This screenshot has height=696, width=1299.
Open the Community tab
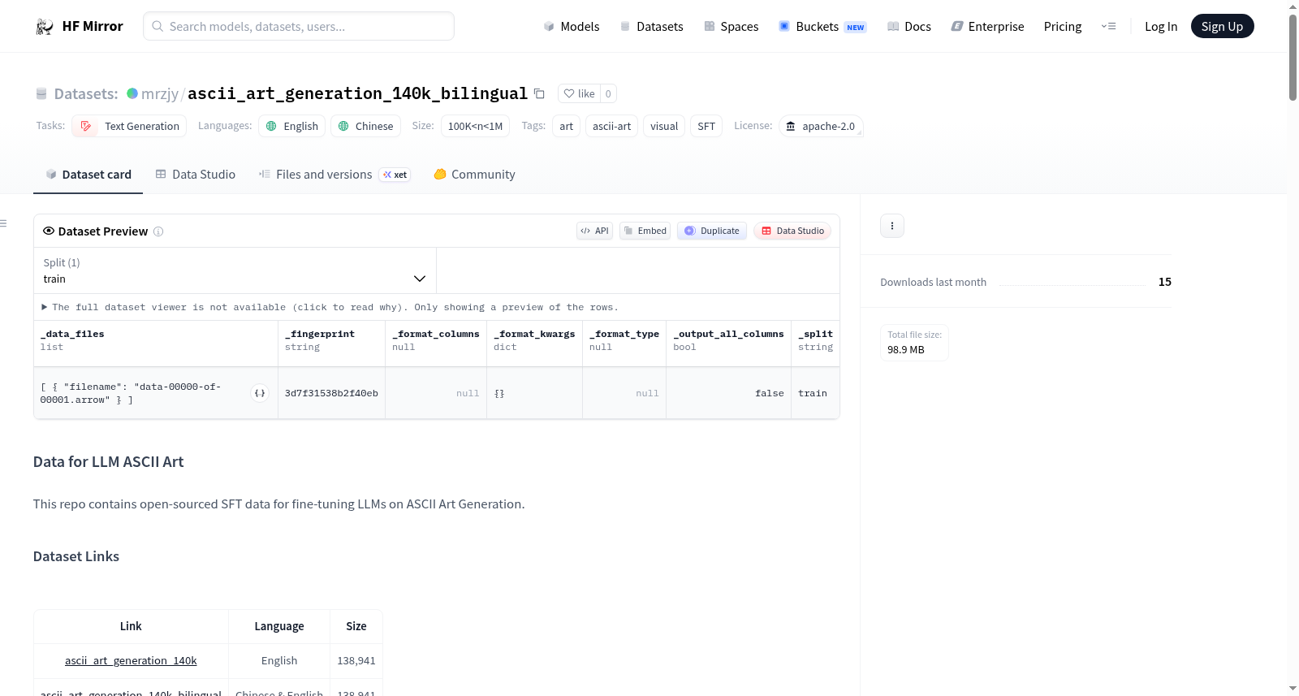(475, 175)
